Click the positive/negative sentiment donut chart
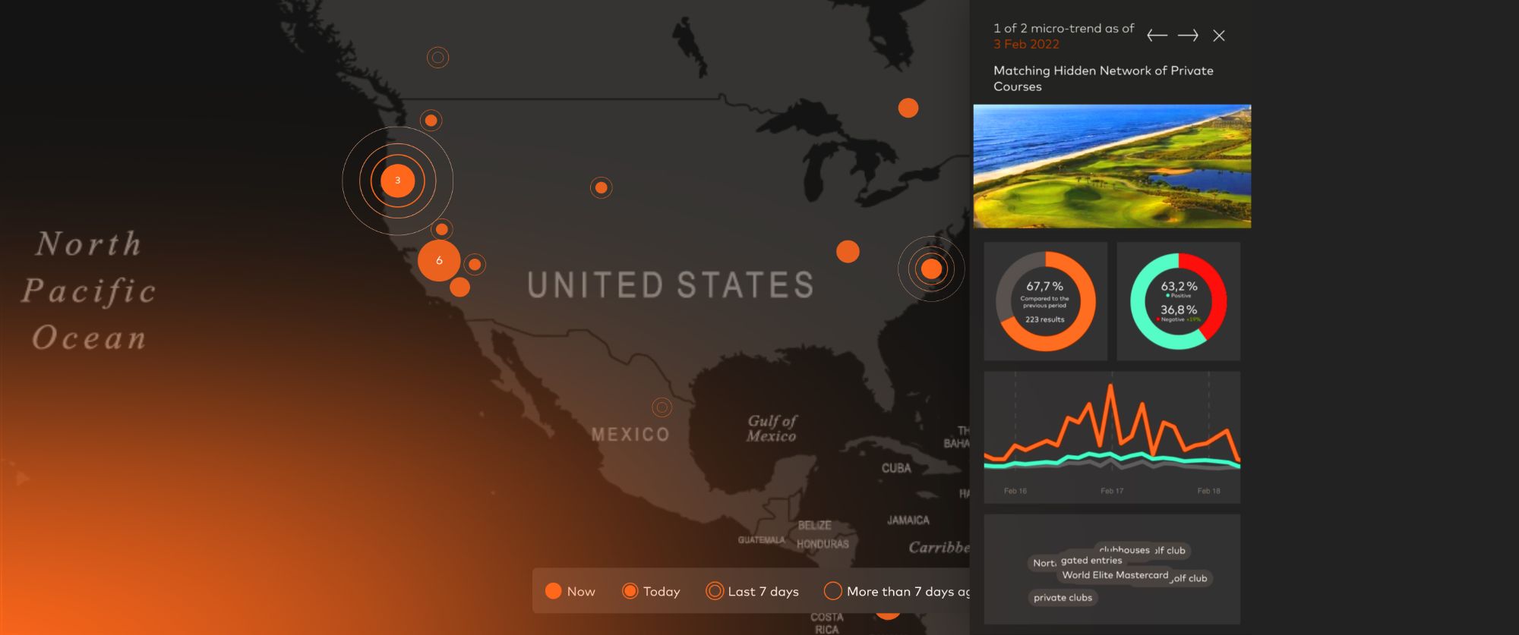1519x635 pixels. point(1178,301)
